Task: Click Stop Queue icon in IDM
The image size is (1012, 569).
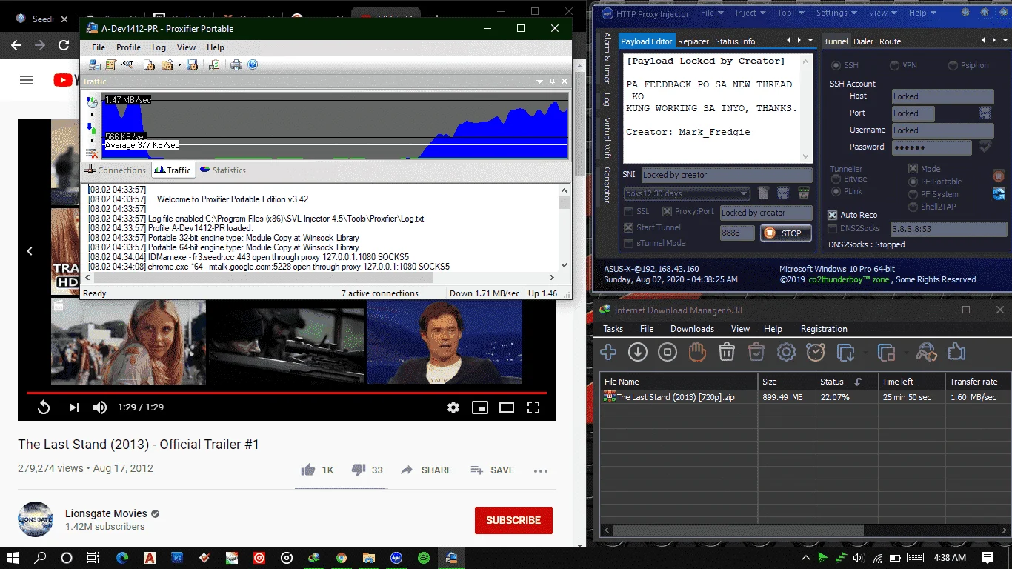Action: [x=886, y=353]
